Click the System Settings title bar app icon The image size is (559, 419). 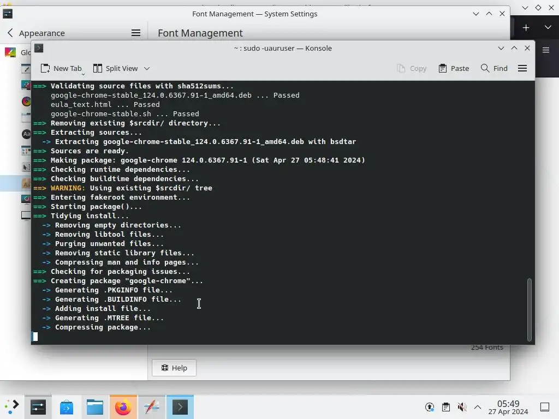(8, 14)
